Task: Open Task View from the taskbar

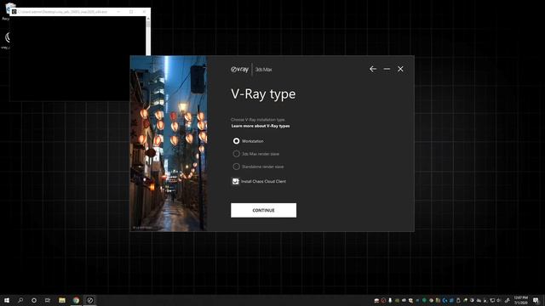Action: tap(48, 300)
